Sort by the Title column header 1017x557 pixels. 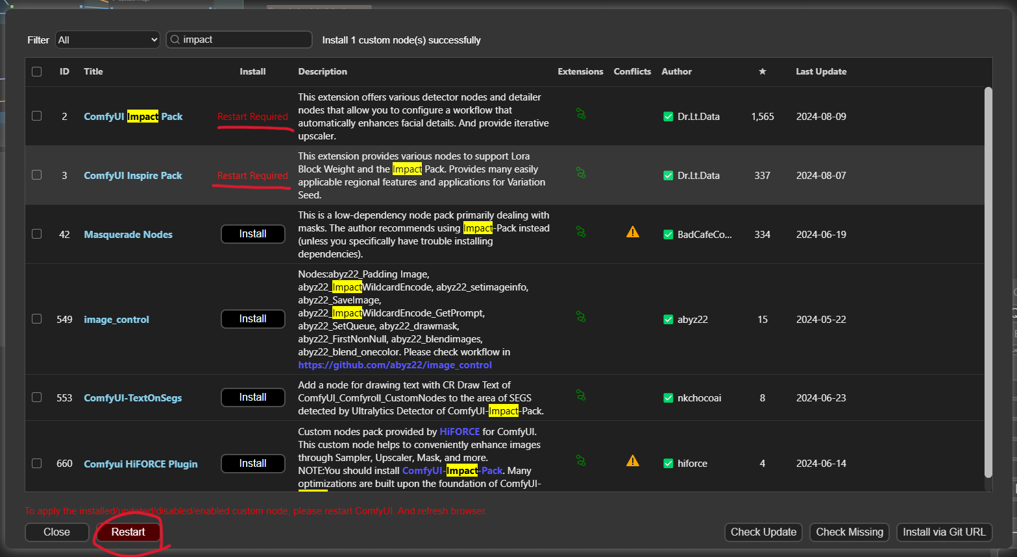(93, 71)
